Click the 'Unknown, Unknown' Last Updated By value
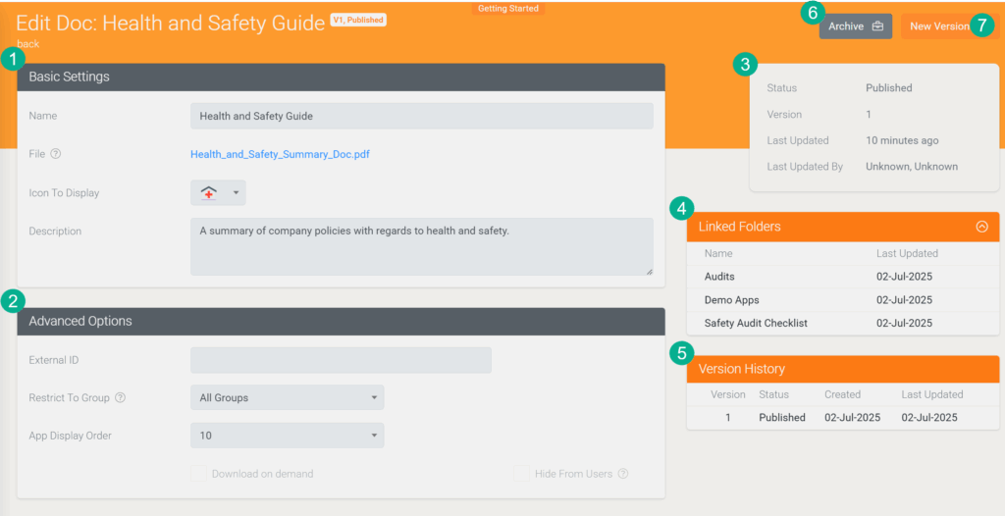Screen dimensions: 1005x516 coord(912,167)
